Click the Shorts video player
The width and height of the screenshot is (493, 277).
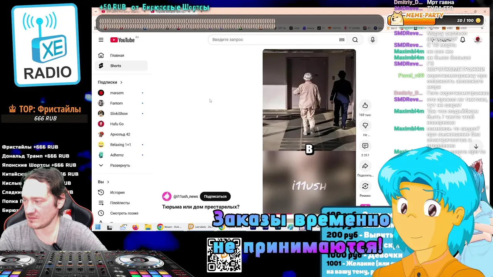(x=309, y=131)
